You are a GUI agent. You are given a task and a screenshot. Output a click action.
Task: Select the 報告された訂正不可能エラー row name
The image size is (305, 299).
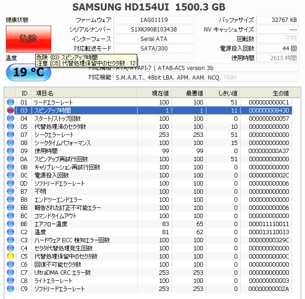pos(68,208)
